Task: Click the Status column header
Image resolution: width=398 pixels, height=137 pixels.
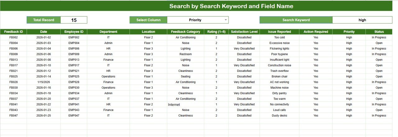Action: coord(379,32)
